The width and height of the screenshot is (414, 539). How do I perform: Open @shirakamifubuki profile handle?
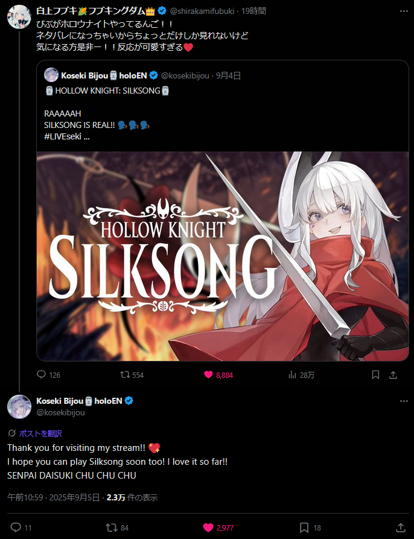[202, 11]
